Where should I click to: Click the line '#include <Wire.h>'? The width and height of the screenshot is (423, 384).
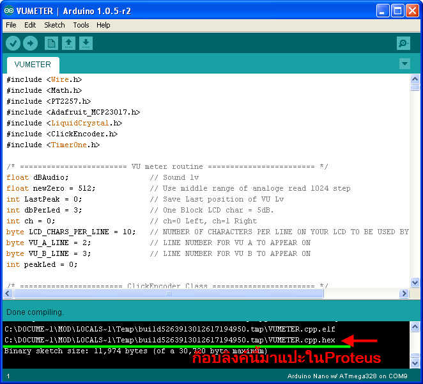44,80
